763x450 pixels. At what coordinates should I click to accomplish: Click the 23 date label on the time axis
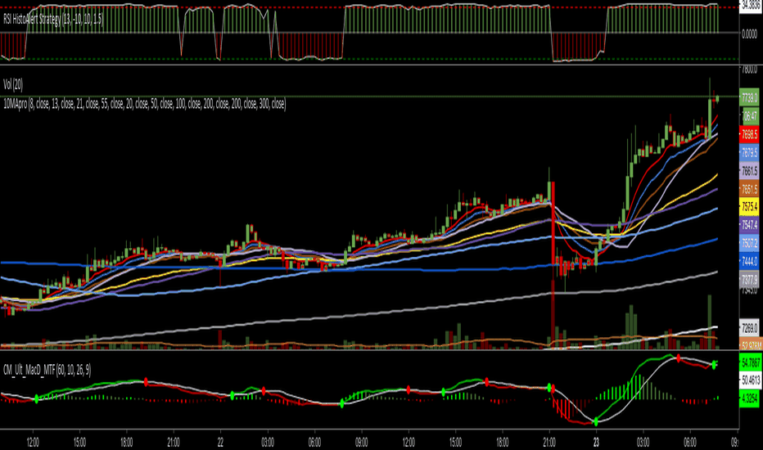coord(596,442)
